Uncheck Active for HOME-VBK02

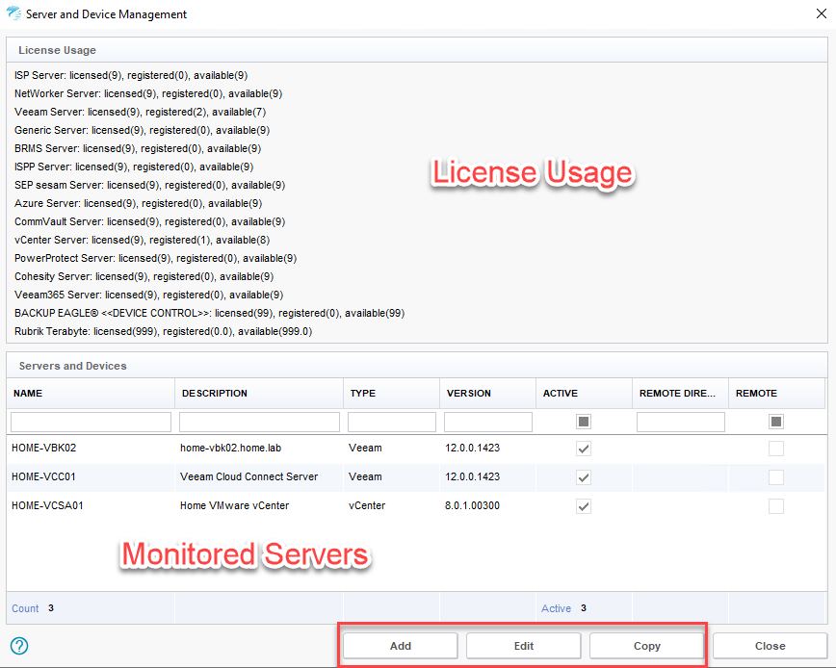click(584, 449)
